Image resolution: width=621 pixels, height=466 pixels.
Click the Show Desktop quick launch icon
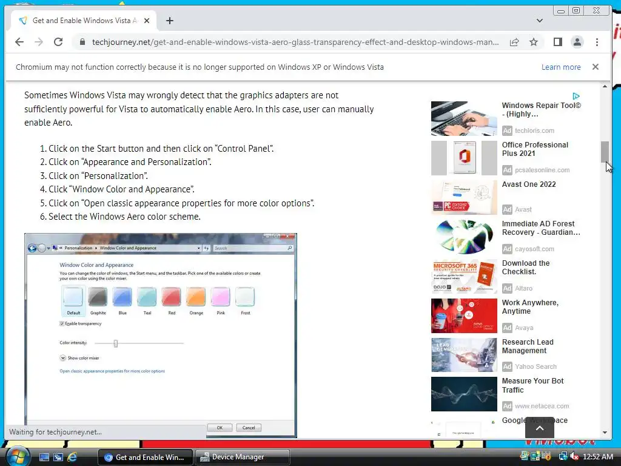[44, 457]
